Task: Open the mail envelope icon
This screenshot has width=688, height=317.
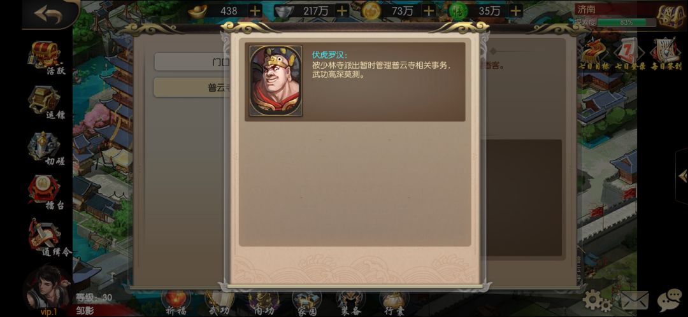Action: pyautogui.click(x=635, y=301)
